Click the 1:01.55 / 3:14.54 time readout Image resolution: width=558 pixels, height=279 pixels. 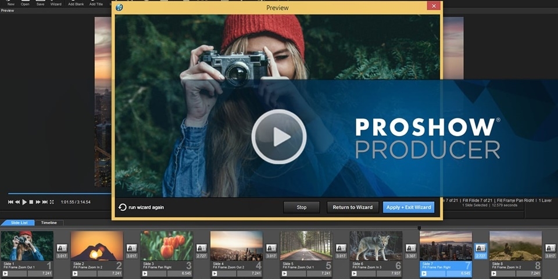click(76, 202)
